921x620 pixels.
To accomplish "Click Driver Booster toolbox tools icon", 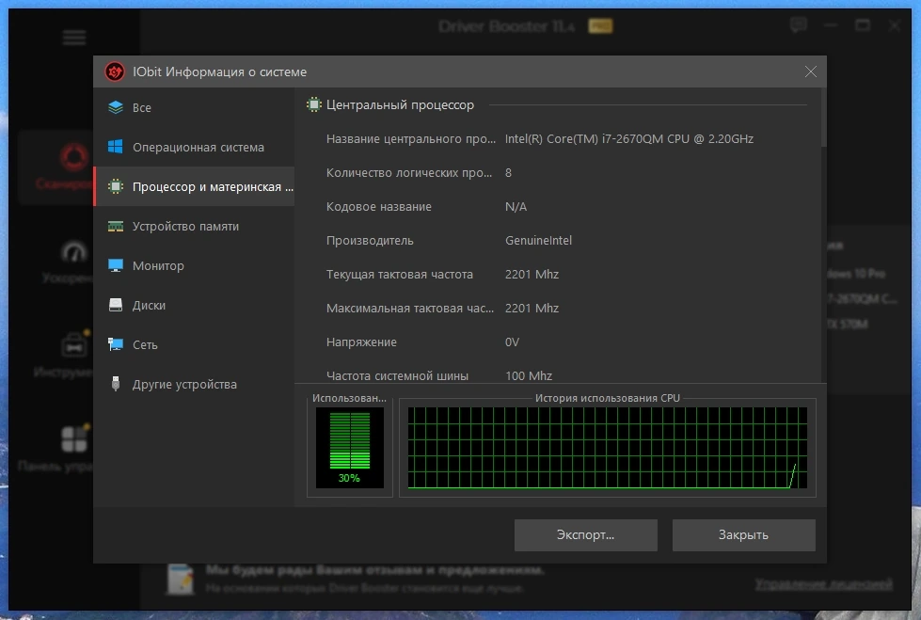I will pos(74,344).
